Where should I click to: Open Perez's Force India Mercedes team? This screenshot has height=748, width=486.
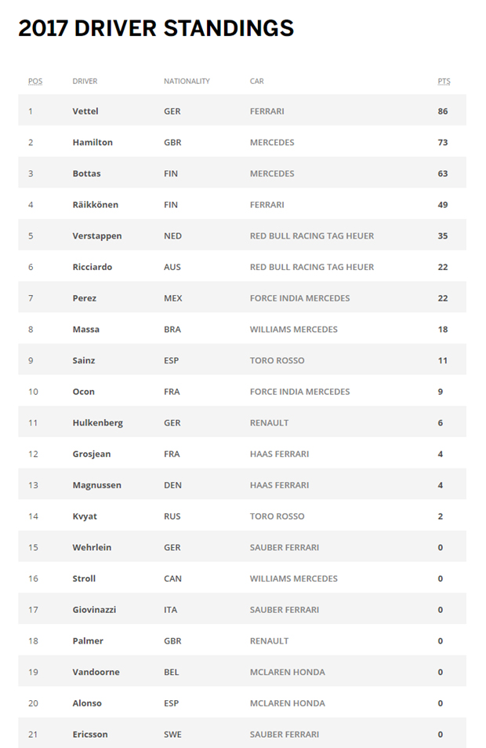tap(299, 298)
